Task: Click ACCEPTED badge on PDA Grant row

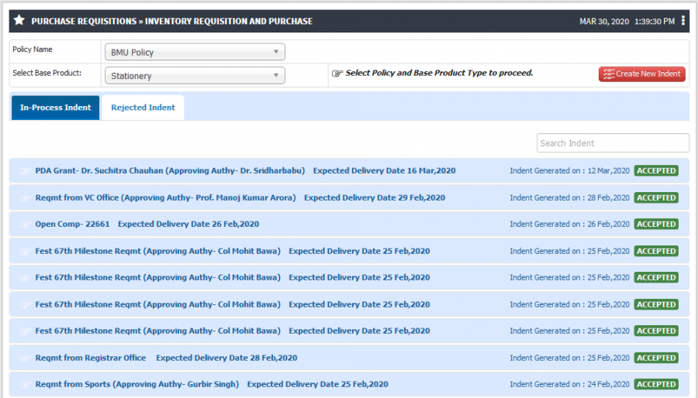Action: (656, 170)
